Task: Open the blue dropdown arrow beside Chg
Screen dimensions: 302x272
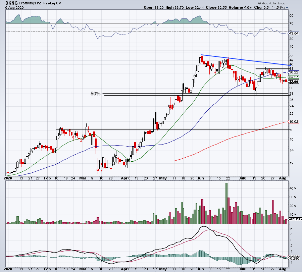Action: 287,8
